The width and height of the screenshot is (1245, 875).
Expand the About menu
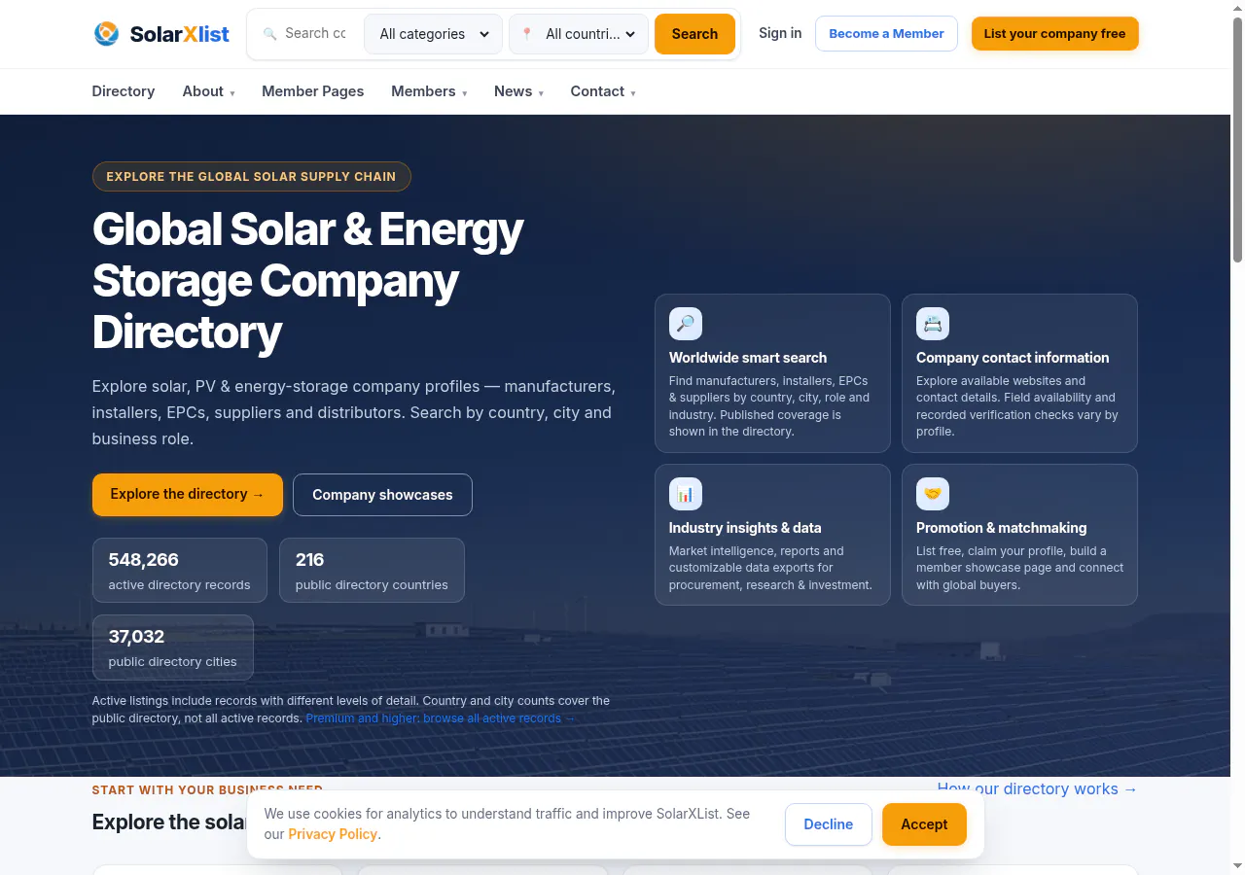(208, 91)
